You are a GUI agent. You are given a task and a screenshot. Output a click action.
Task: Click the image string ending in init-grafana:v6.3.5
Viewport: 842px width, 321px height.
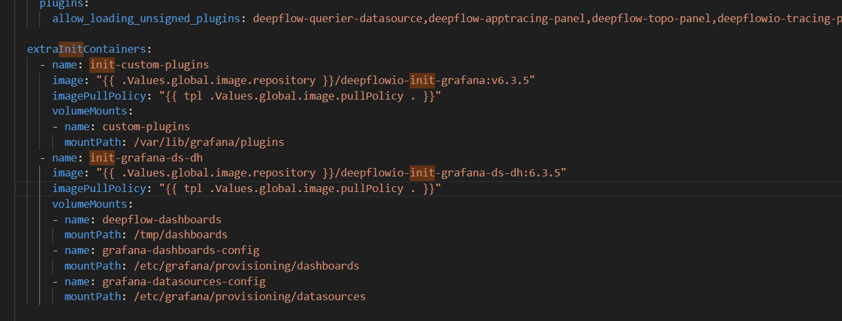click(316, 80)
